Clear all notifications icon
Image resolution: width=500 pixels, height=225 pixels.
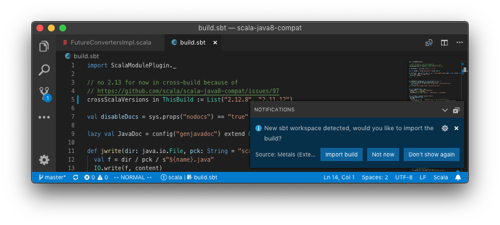pos(456,110)
